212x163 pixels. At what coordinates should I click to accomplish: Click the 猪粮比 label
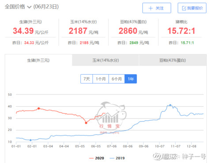[x=182, y=22]
